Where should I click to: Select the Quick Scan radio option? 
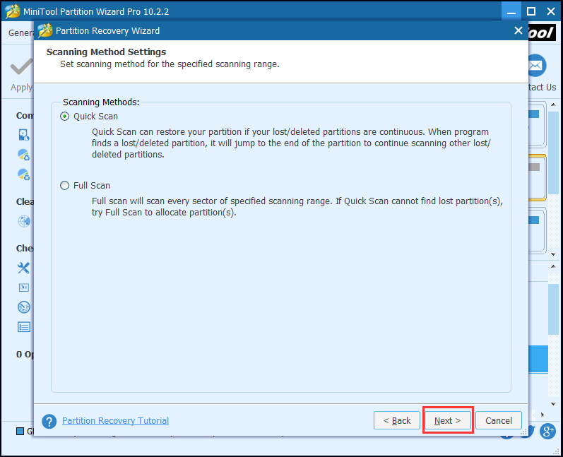[64, 117]
